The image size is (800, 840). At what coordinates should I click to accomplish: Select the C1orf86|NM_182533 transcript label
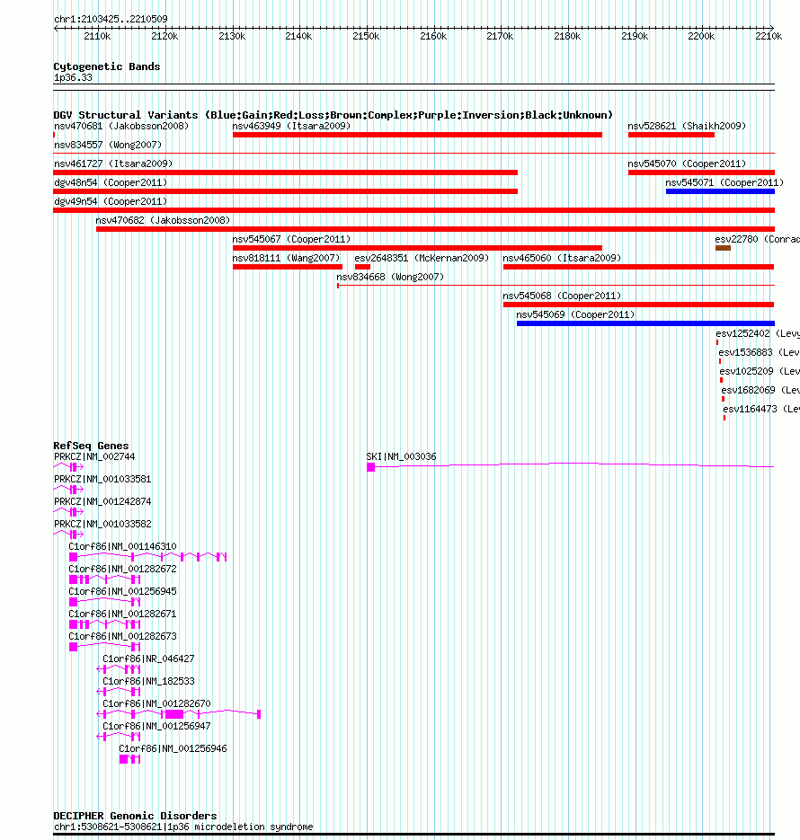tap(148, 681)
